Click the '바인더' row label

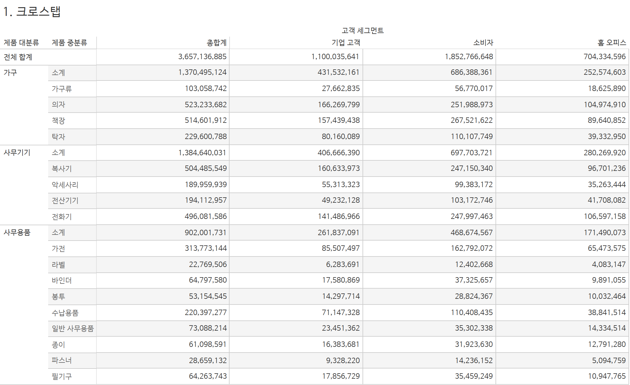click(62, 280)
